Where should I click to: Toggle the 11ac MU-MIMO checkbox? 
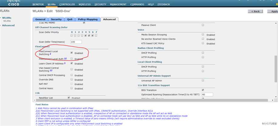(84, 23)
